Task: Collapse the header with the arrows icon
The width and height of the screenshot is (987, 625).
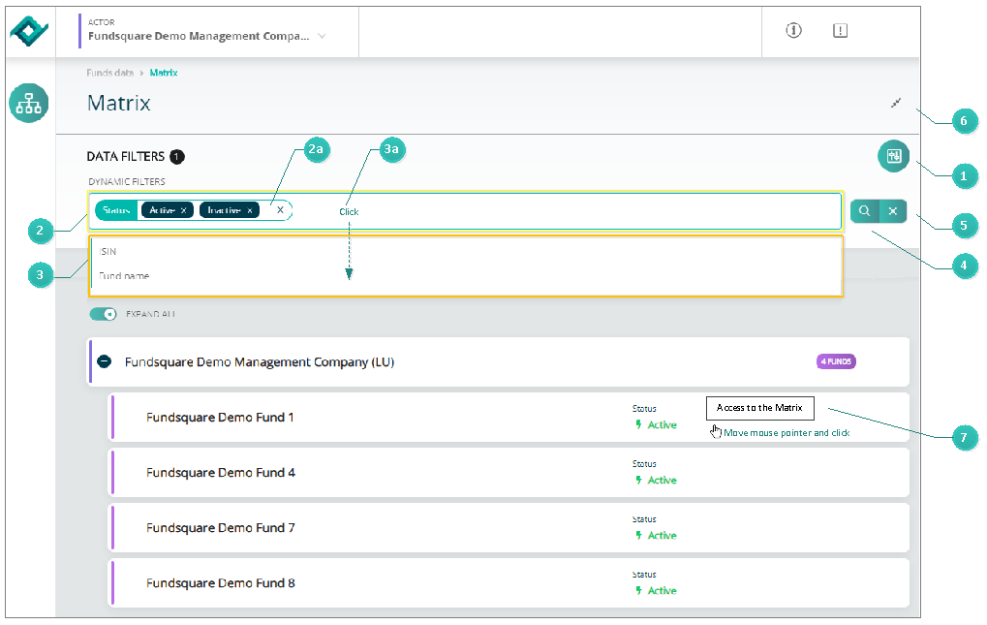Action: pos(896,103)
